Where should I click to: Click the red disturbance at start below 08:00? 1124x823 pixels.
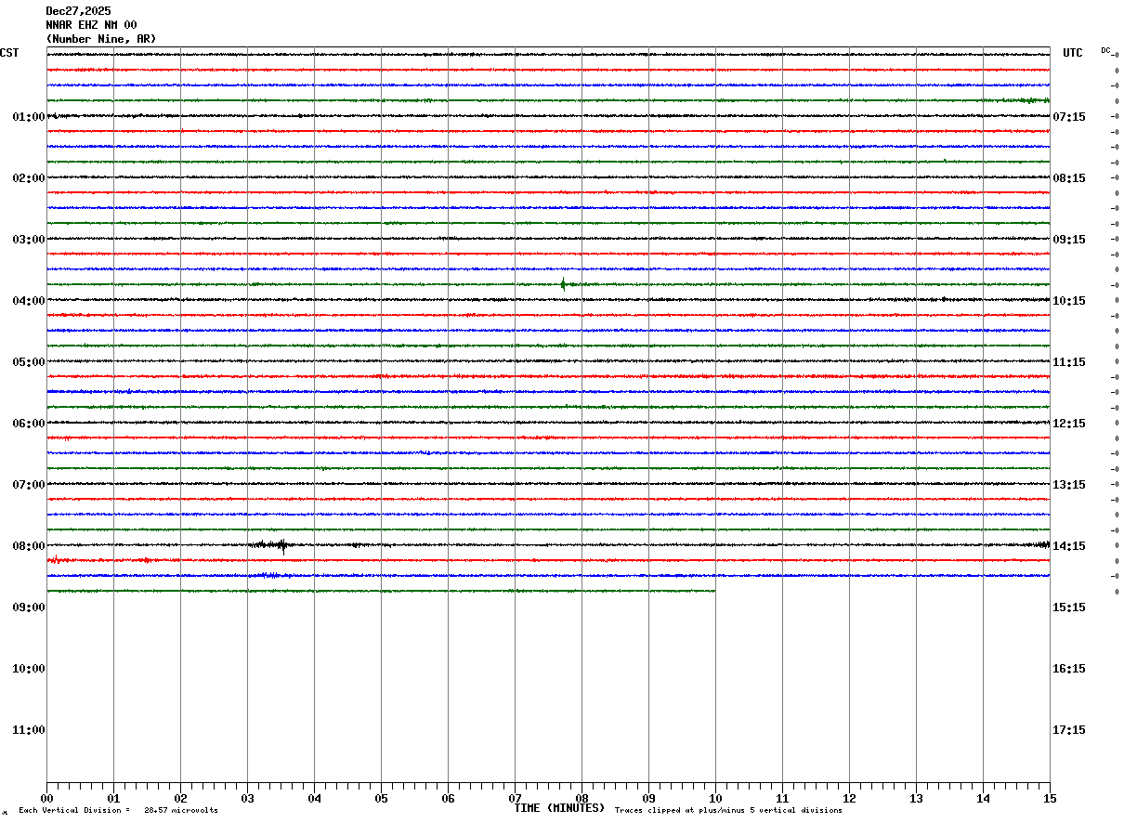point(57,559)
